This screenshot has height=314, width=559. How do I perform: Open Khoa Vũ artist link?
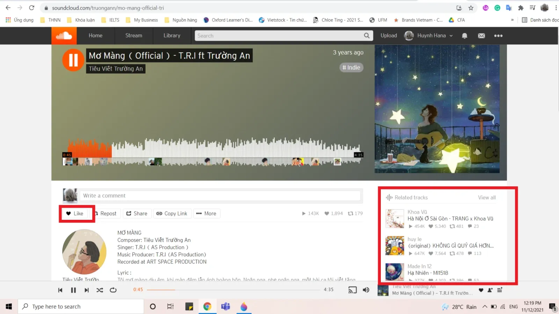[417, 212]
